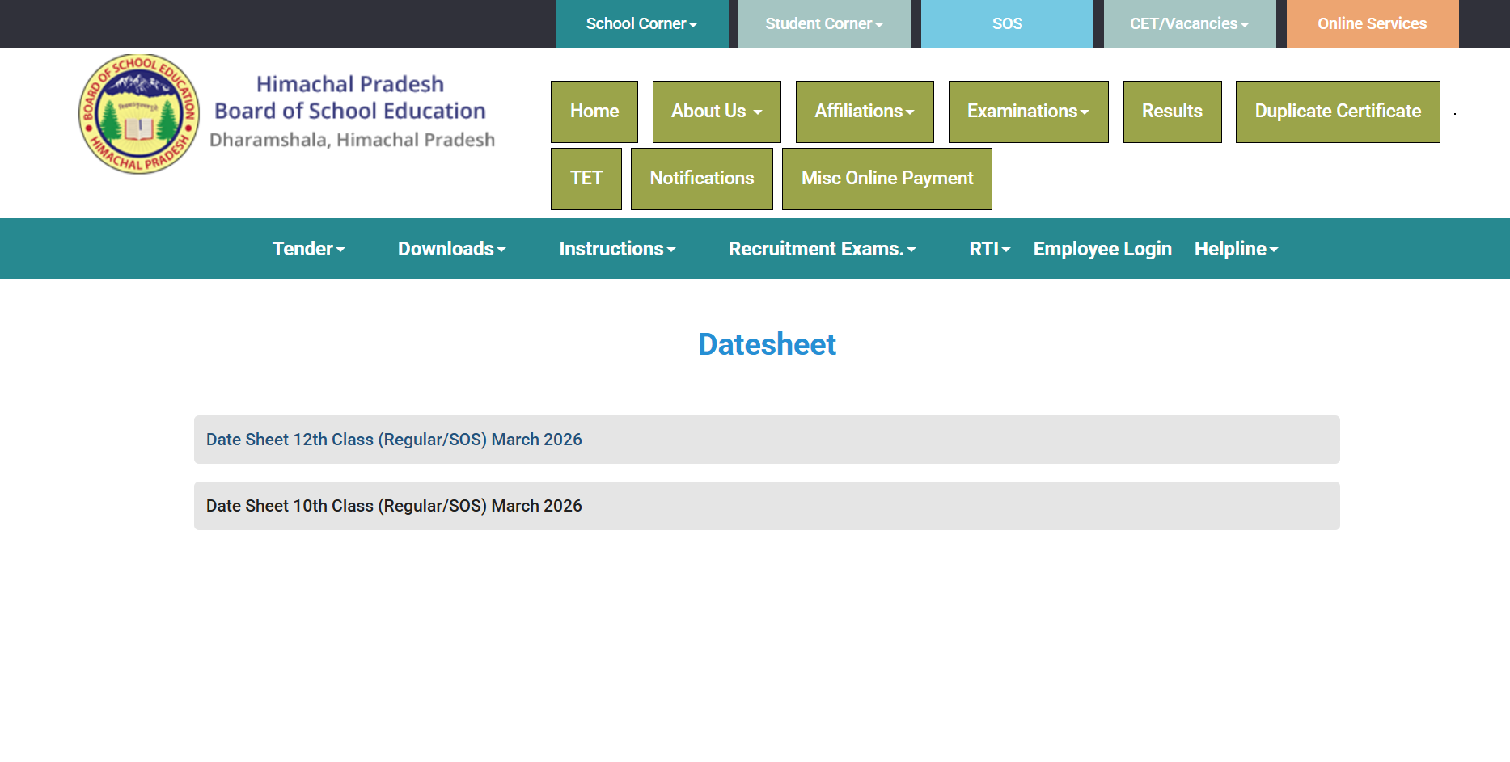This screenshot has height=762, width=1510.
Task: Expand the About Us menu
Action: pyautogui.click(x=716, y=112)
